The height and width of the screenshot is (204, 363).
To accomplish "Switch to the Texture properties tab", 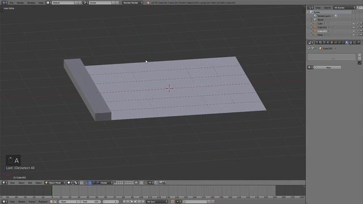I will pos(351,42).
